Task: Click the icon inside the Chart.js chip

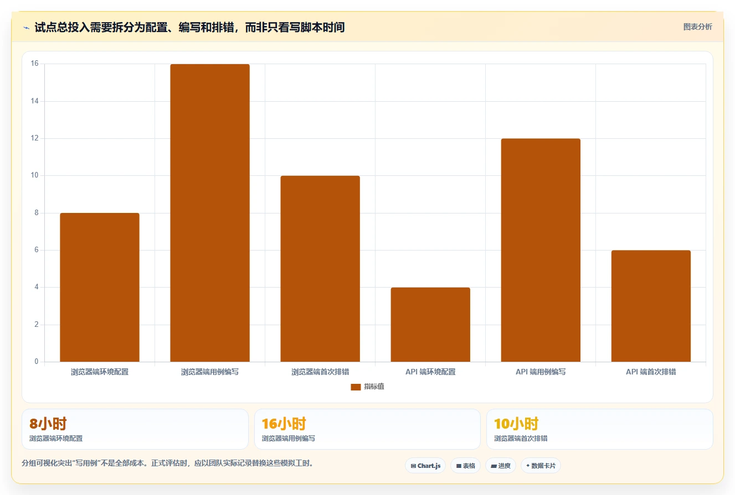Action: pyautogui.click(x=413, y=466)
